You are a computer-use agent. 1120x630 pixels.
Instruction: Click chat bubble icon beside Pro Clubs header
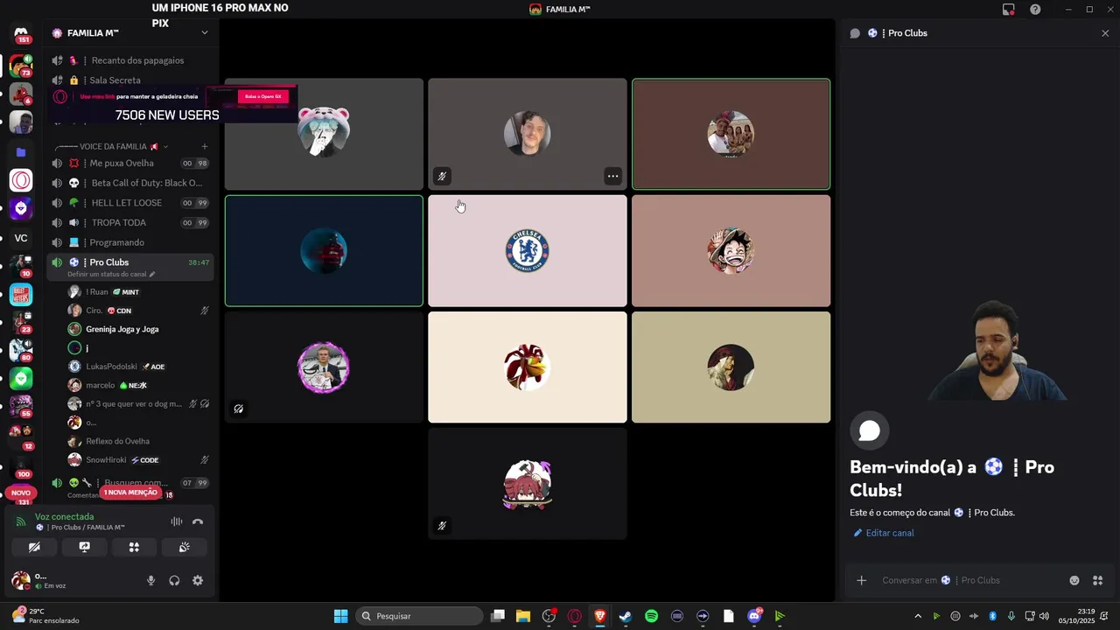tap(855, 33)
